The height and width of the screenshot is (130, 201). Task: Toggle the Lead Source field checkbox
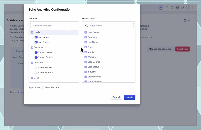coord(86,62)
